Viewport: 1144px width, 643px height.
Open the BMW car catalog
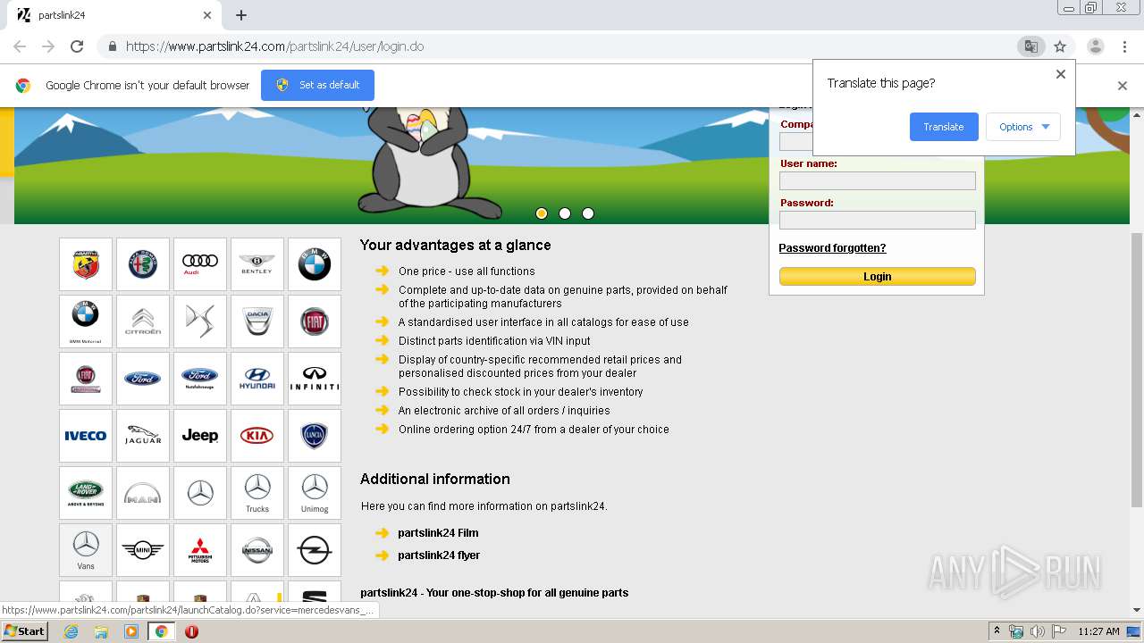click(x=315, y=264)
